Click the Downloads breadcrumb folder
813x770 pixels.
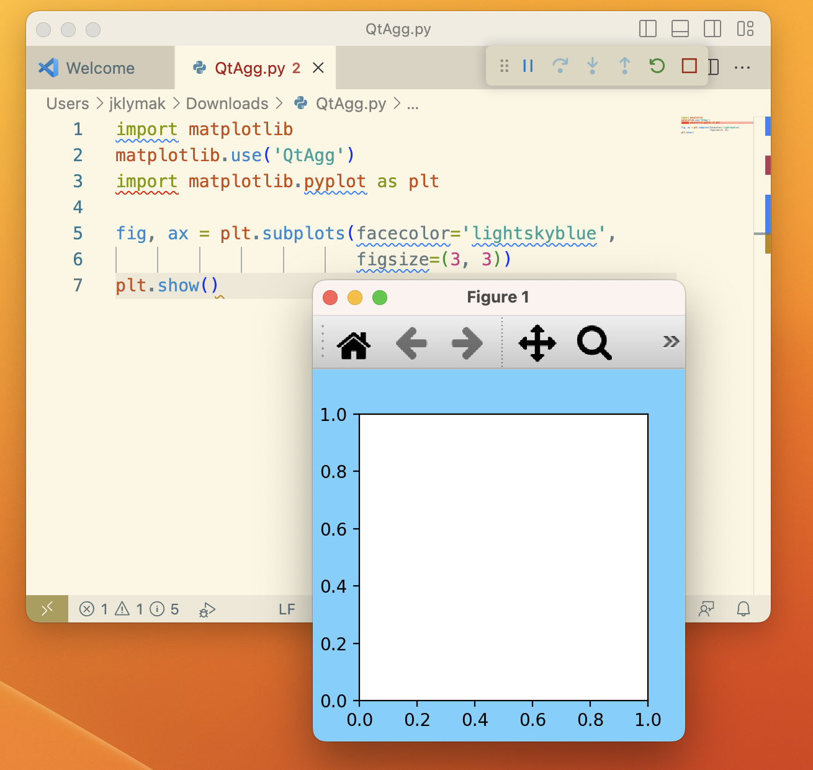coord(227,104)
